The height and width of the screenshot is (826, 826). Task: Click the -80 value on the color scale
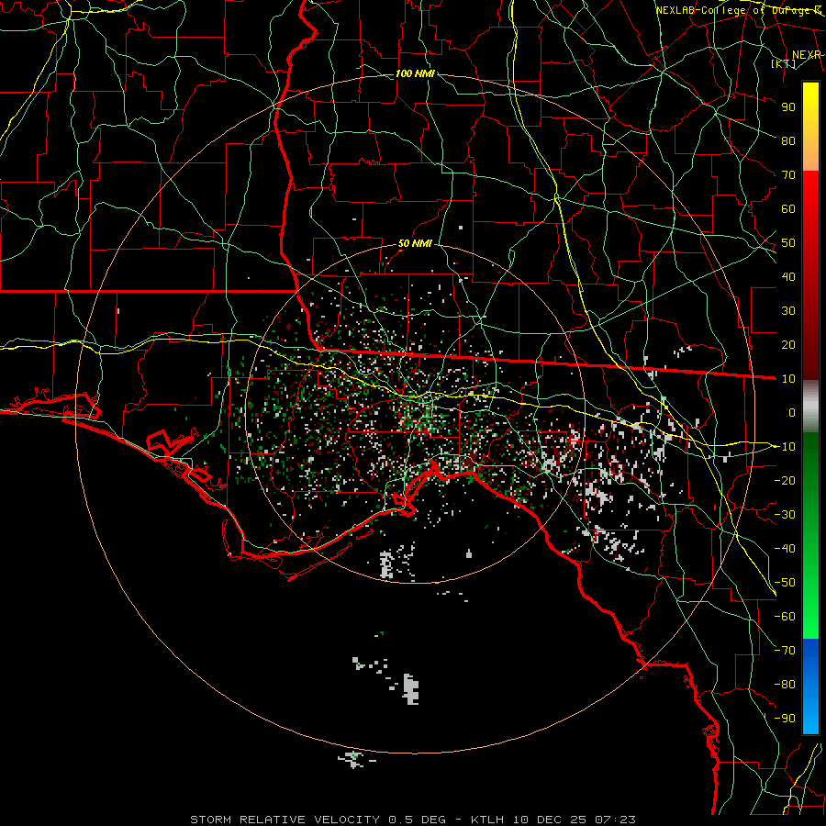pos(785,685)
